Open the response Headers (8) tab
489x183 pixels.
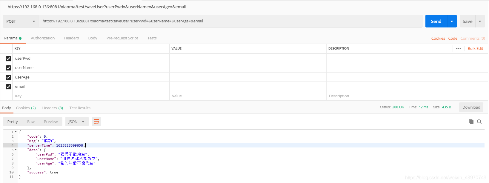pos(53,108)
